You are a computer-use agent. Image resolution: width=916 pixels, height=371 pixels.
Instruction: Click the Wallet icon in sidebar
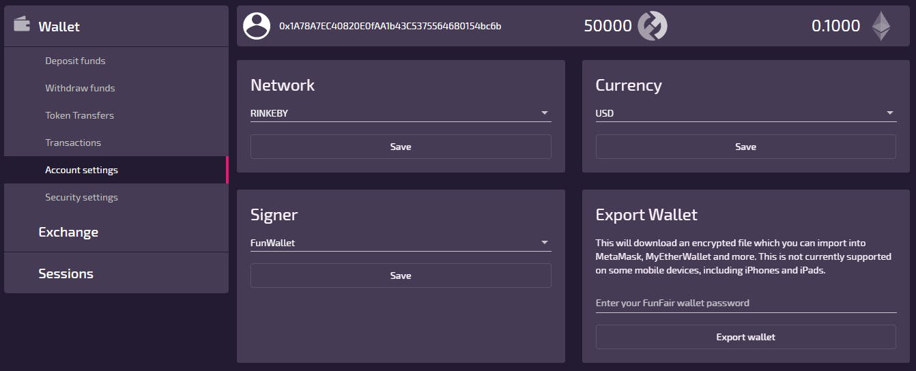coord(22,25)
